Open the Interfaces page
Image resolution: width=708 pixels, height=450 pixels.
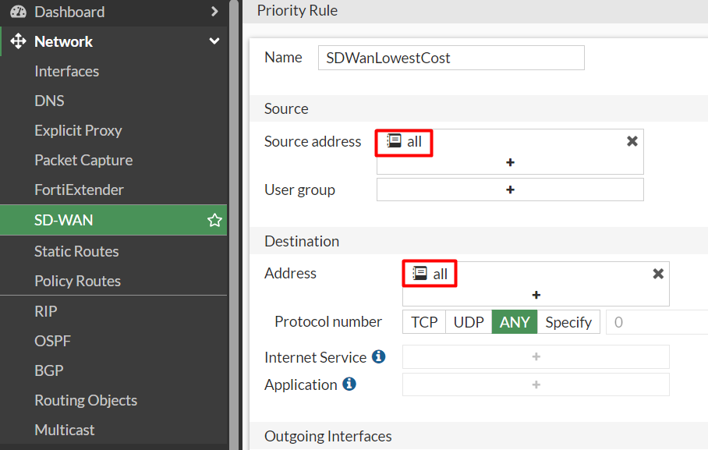pyautogui.click(x=67, y=72)
